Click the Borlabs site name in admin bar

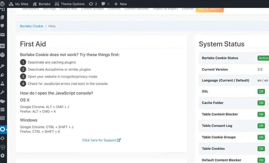click(42, 4)
